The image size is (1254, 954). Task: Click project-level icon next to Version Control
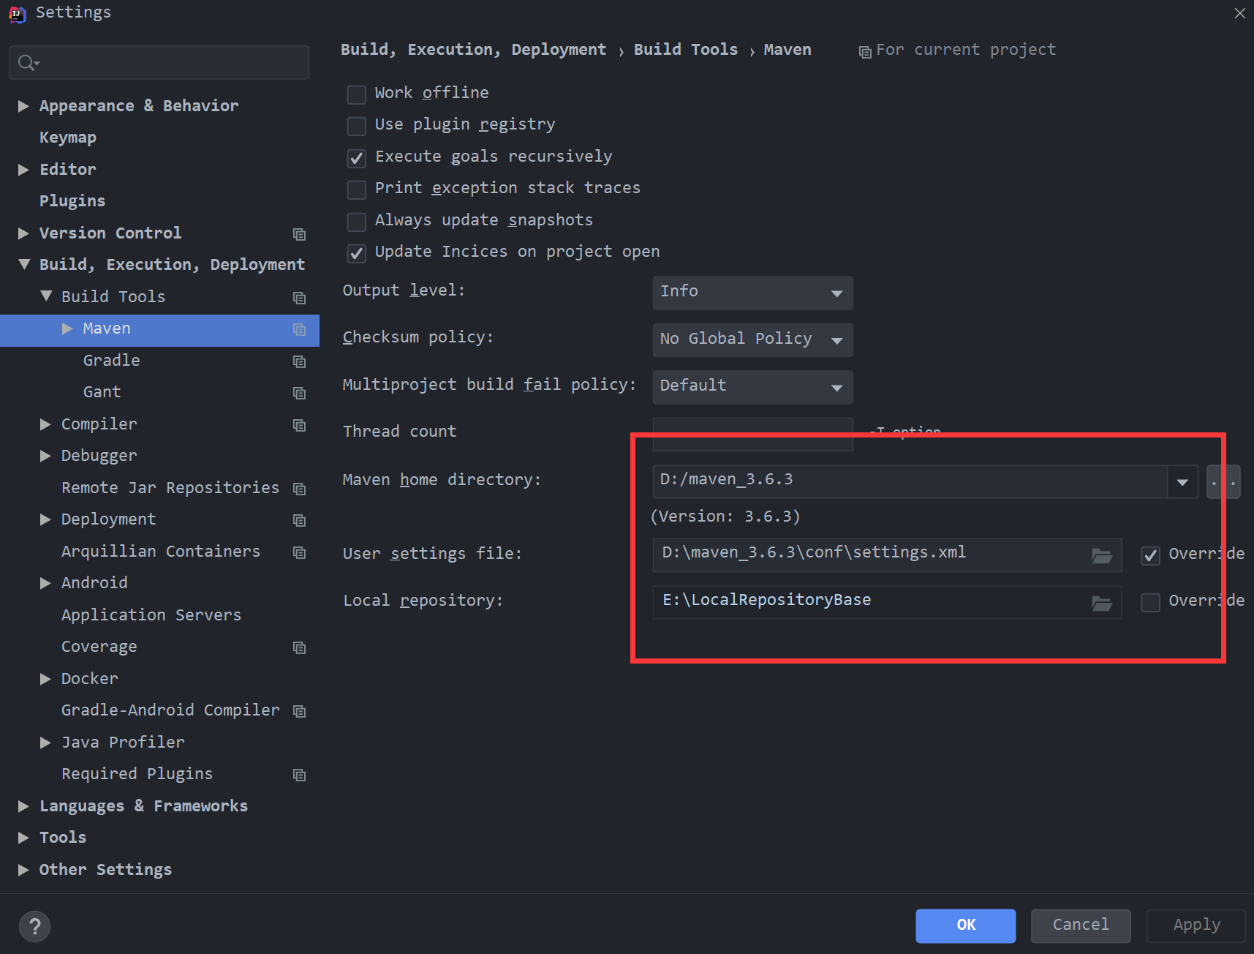click(299, 234)
